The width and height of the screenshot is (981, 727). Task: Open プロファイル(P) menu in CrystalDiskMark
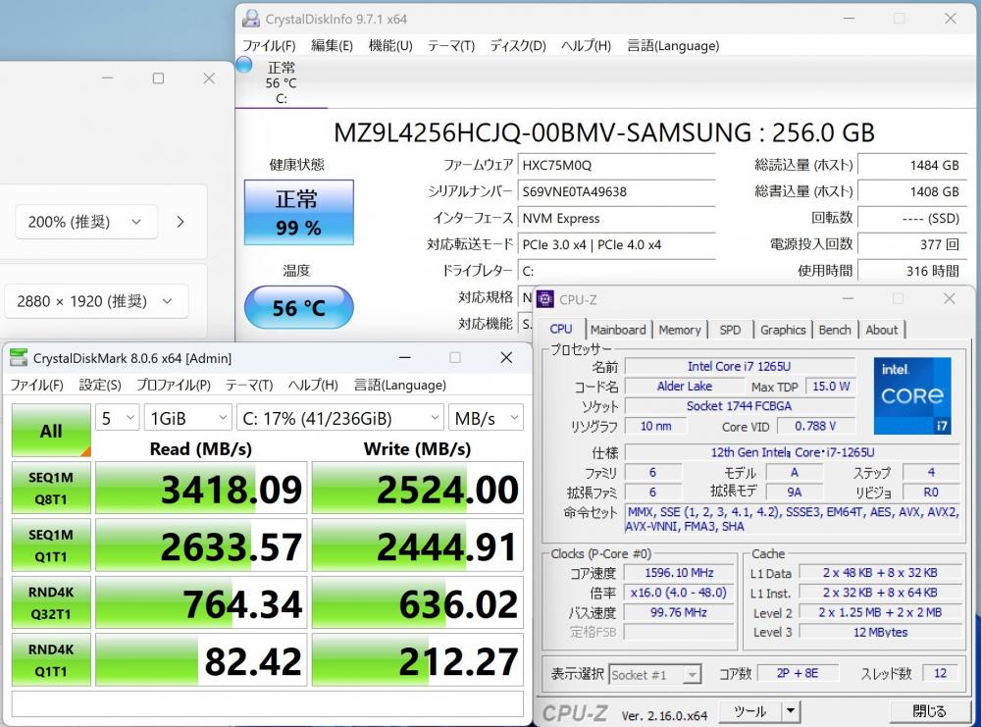174,385
